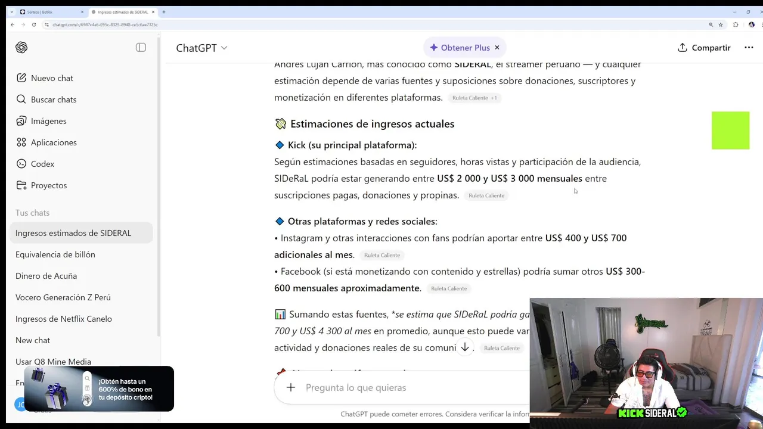The image size is (763, 429).
Task: Click the Buscar chats magnifier icon
Action: click(21, 100)
